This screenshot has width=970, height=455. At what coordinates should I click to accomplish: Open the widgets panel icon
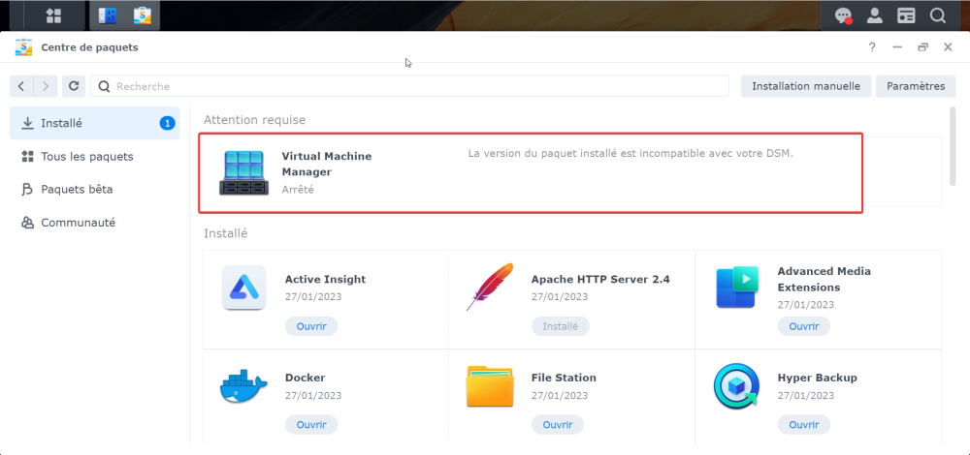coord(906,16)
